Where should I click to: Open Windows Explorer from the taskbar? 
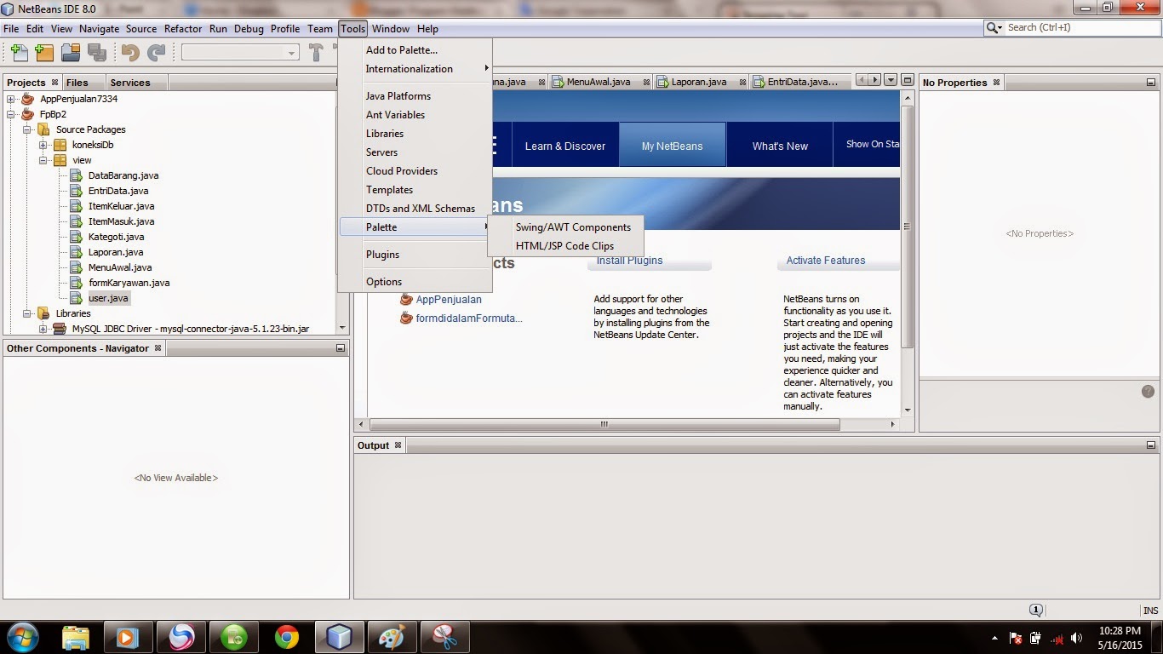[x=76, y=637]
